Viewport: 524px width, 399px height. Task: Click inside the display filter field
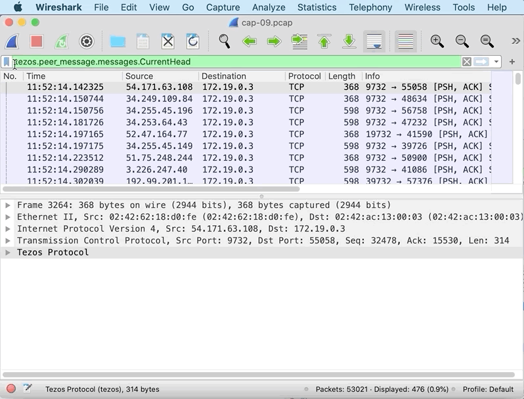coord(236,62)
